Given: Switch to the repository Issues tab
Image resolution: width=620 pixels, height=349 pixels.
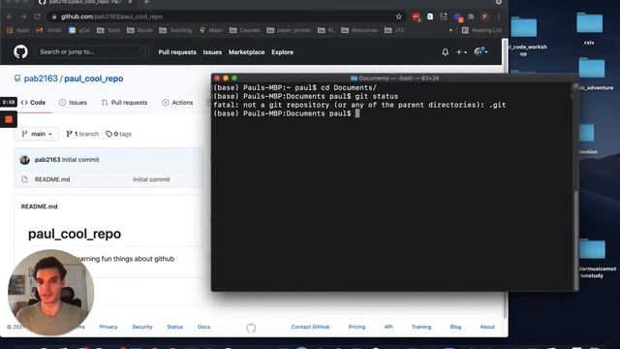Looking at the screenshot, I should (74, 103).
